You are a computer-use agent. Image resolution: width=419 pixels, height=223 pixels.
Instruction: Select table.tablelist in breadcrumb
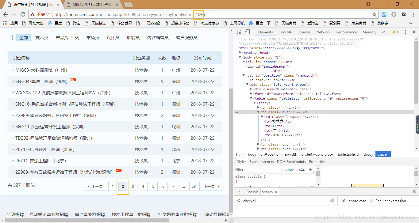348,154
